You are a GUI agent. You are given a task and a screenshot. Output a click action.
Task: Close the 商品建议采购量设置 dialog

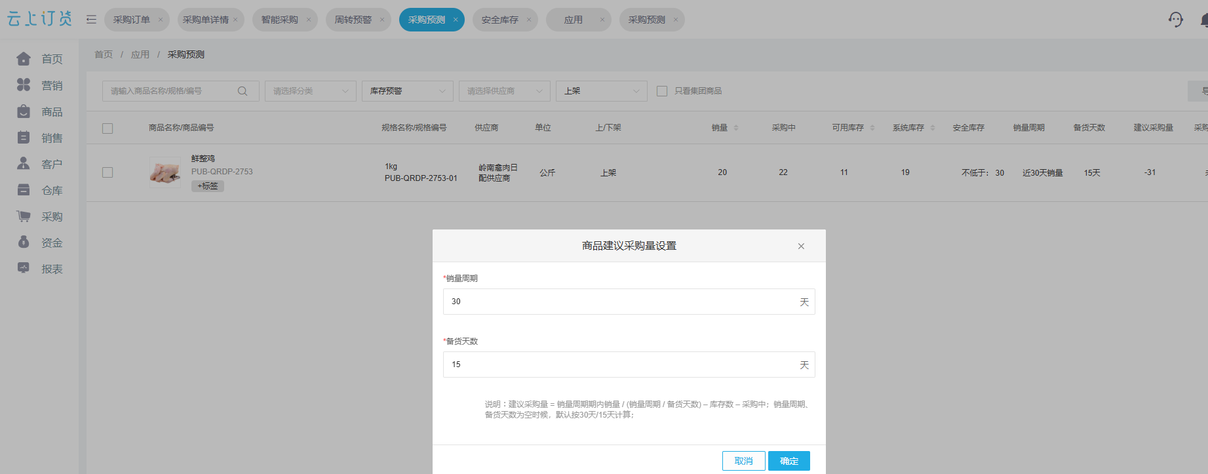801,247
